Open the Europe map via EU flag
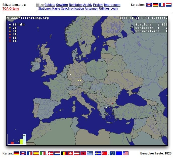 [x=113, y=153]
